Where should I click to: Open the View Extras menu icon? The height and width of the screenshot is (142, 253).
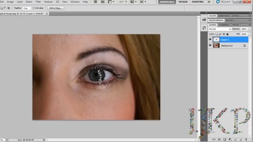pos(111,2)
